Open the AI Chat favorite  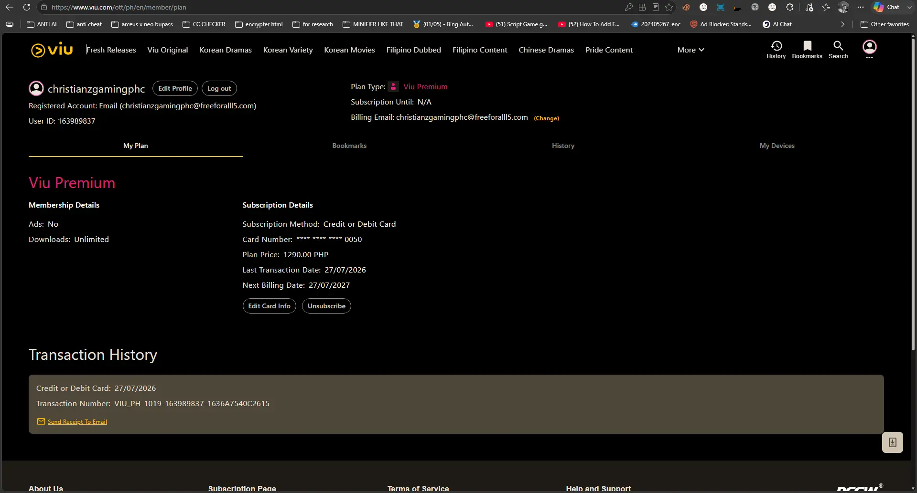777,24
